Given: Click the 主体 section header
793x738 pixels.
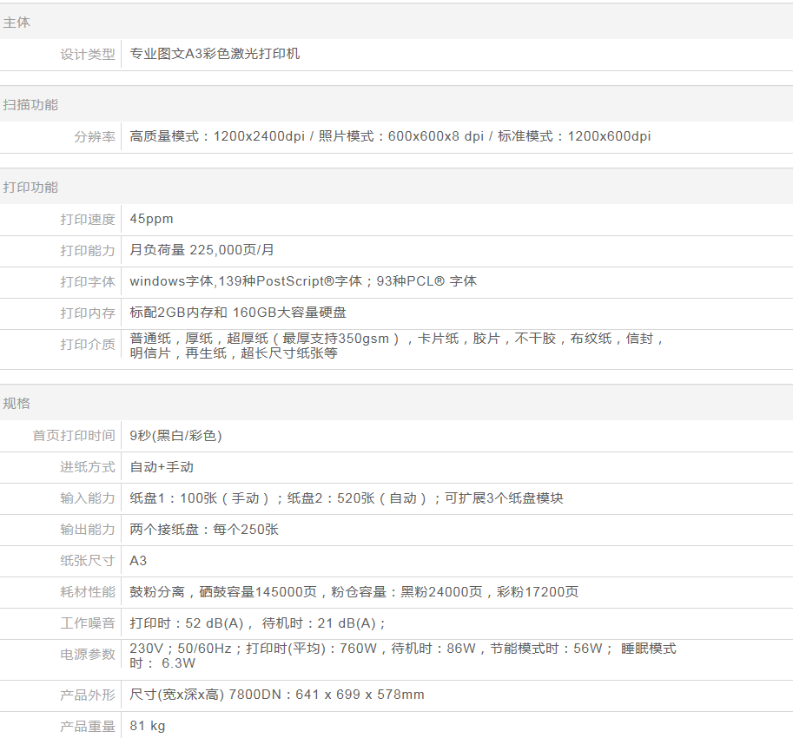Looking at the screenshot, I should (17, 23).
